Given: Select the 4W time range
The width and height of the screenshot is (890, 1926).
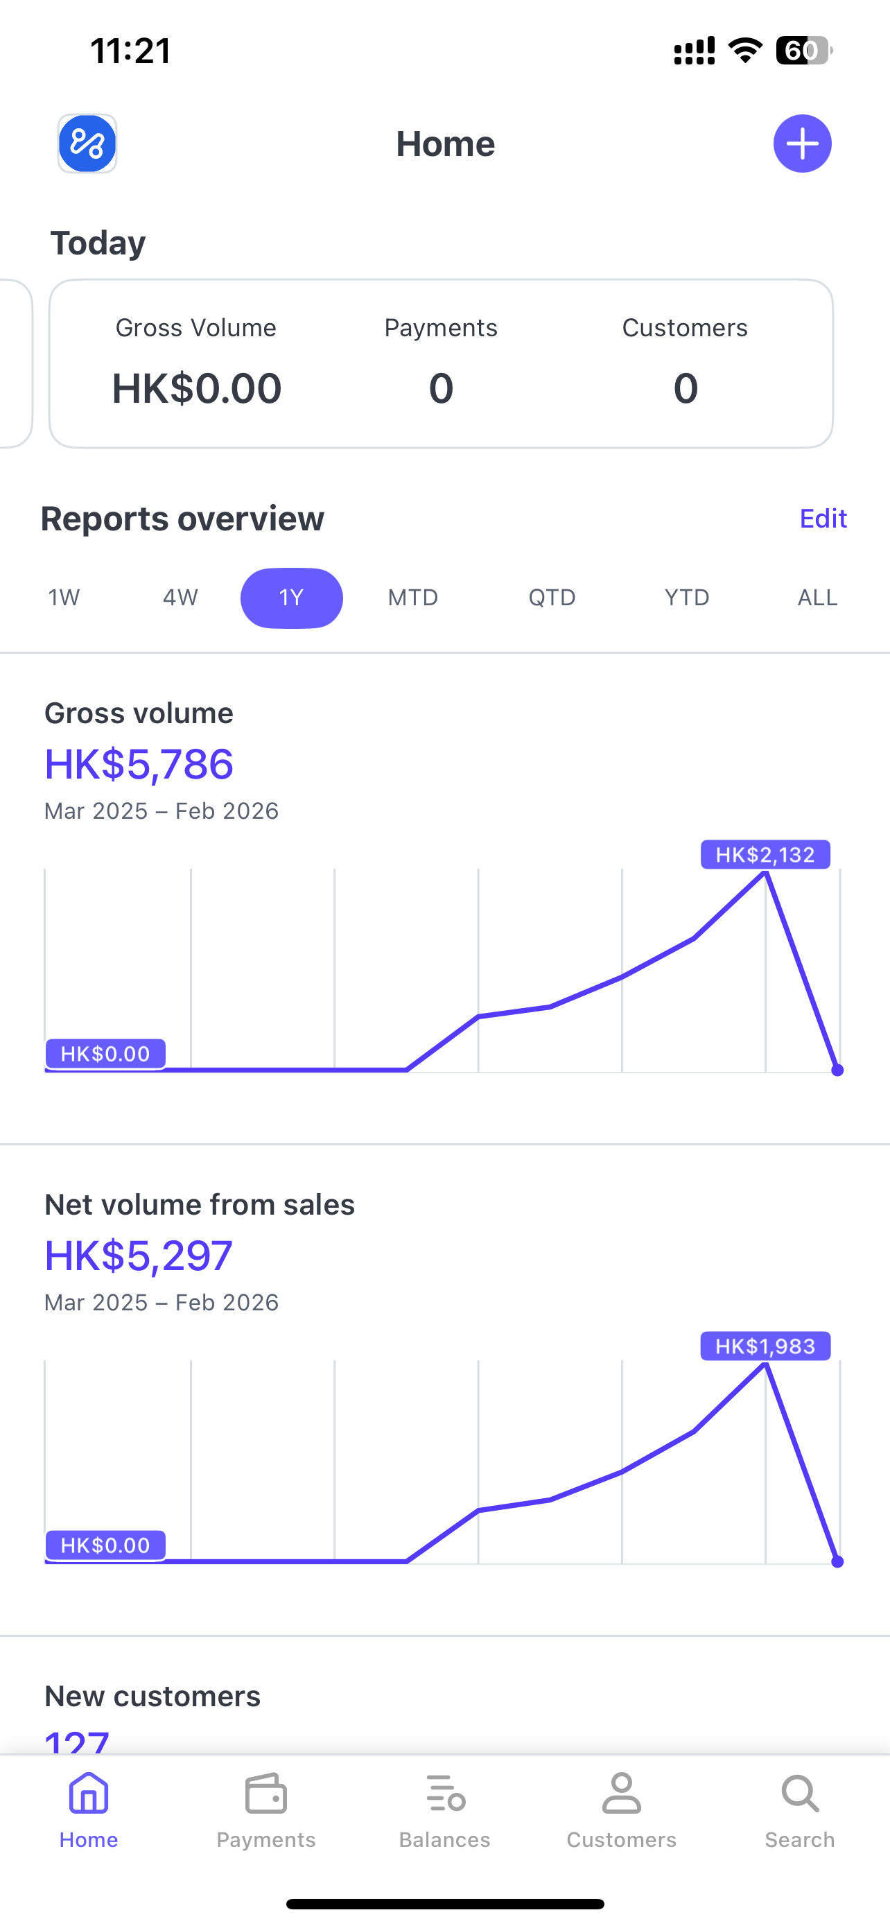Looking at the screenshot, I should pos(180,598).
